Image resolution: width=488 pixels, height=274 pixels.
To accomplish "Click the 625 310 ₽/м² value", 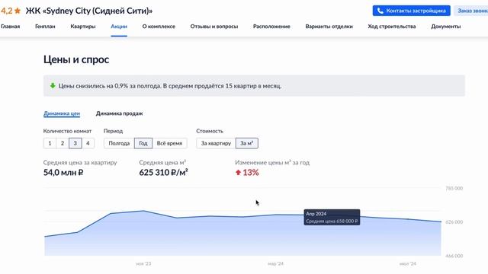I will pyautogui.click(x=163, y=173).
